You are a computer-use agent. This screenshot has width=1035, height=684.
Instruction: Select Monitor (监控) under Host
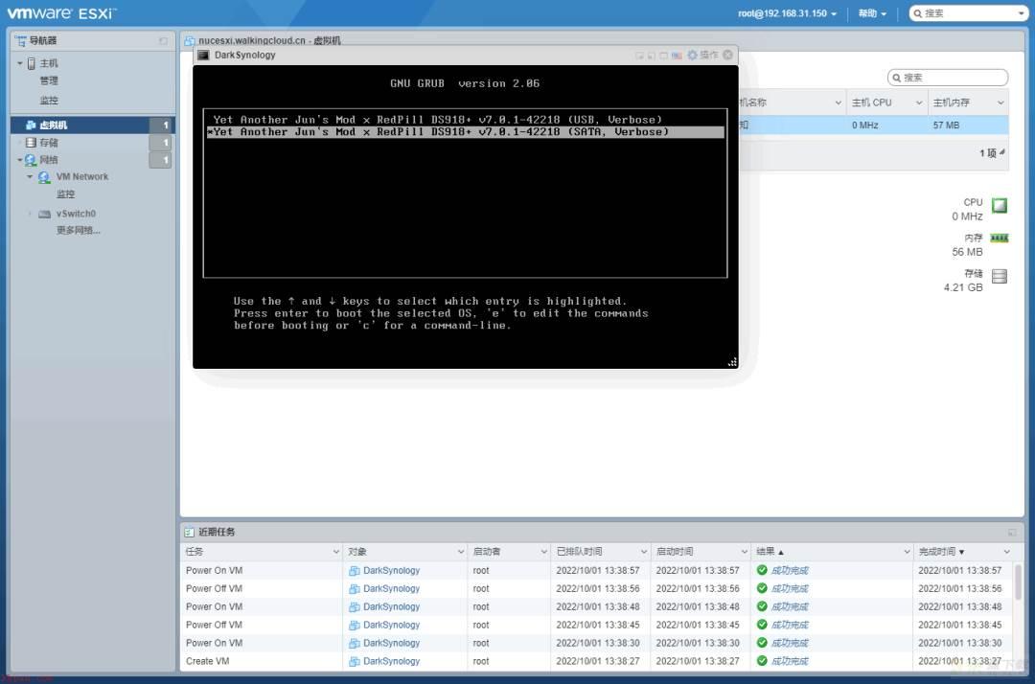(x=49, y=101)
